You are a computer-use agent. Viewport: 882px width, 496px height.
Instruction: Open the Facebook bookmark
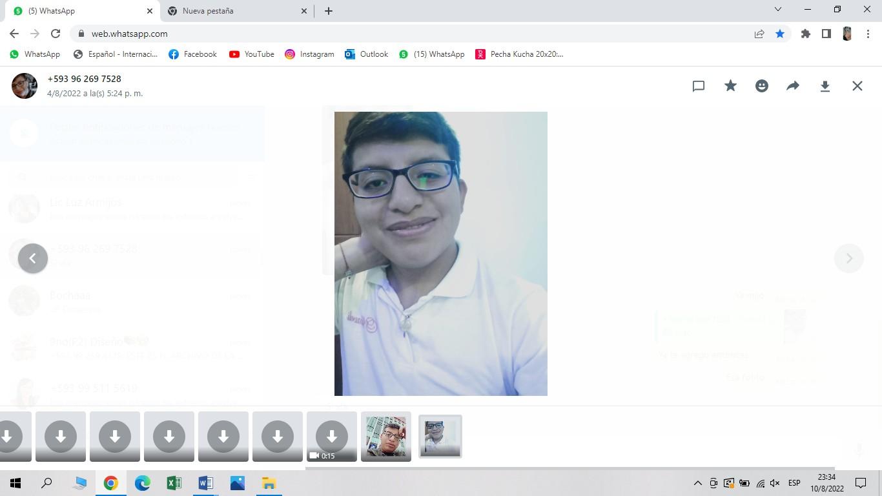pos(192,54)
